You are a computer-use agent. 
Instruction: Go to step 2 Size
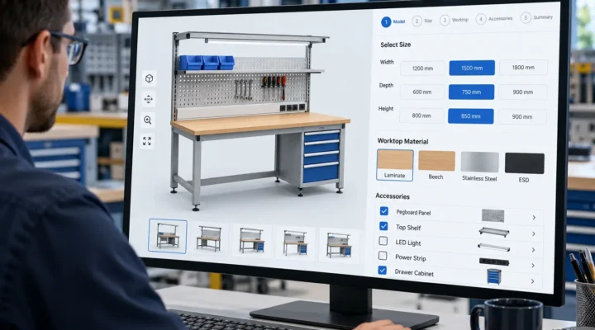click(422, 21)
